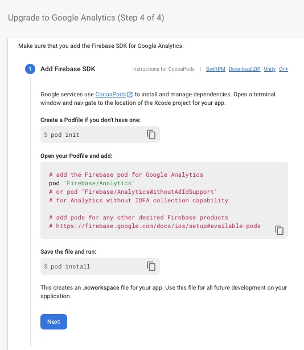The height and width of the screenshot is (350, 304).
Task: Switch to SwiftPM instructions
Action: [x=216, y=69]
